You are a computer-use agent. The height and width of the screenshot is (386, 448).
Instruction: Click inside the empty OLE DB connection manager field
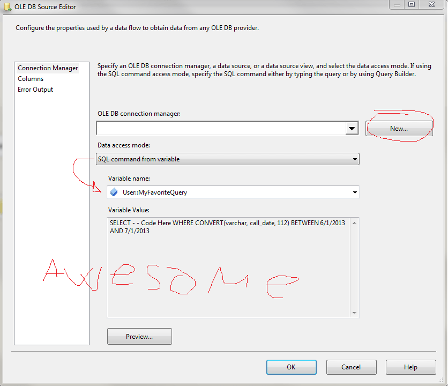(214, 128)
